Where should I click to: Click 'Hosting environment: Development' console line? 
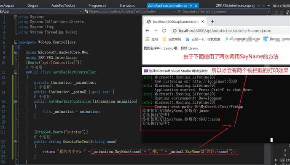point(188,98)
